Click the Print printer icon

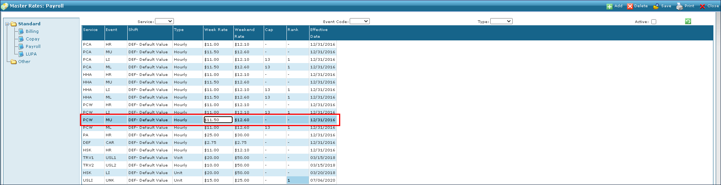[x=680, y=6]
